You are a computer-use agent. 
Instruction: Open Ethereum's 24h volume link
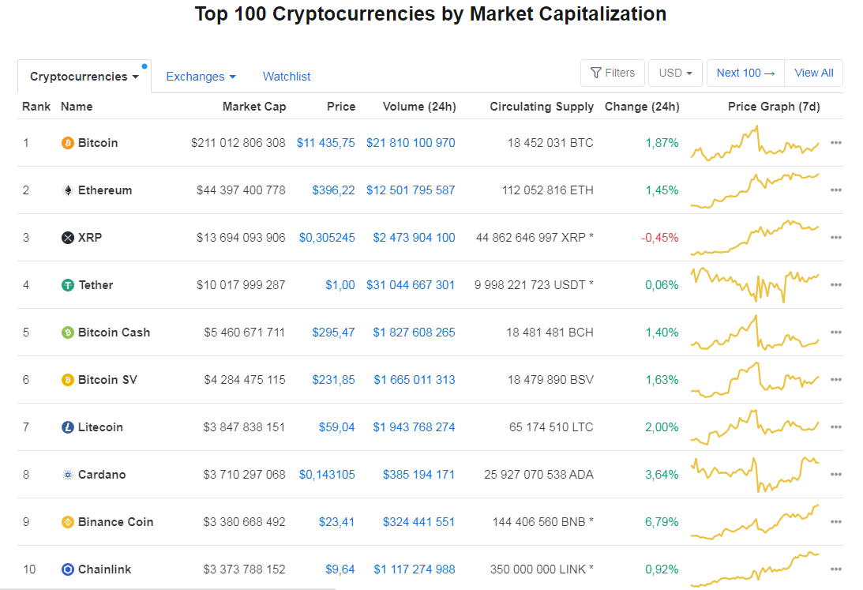tap(411, 190)
